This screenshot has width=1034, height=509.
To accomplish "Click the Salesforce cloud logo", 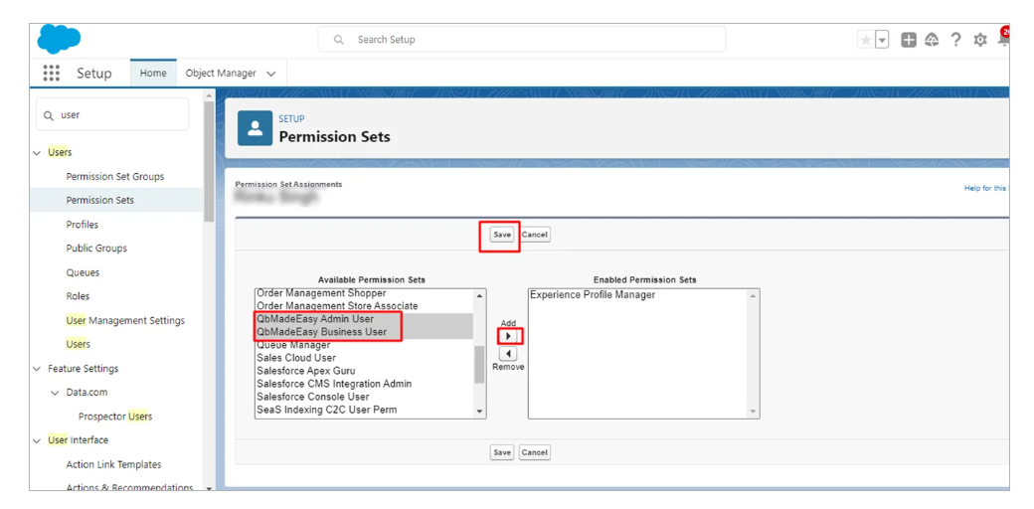I will (x=59, y=40).
